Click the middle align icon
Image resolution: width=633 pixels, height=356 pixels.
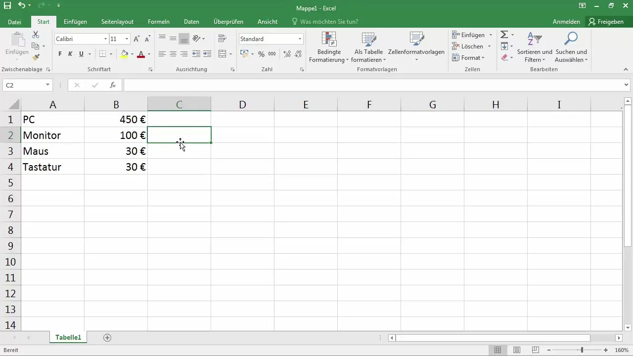(x=173, y=39)
